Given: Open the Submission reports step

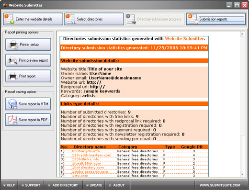Looking at the screenshot, I should click(x=216, y=19).
